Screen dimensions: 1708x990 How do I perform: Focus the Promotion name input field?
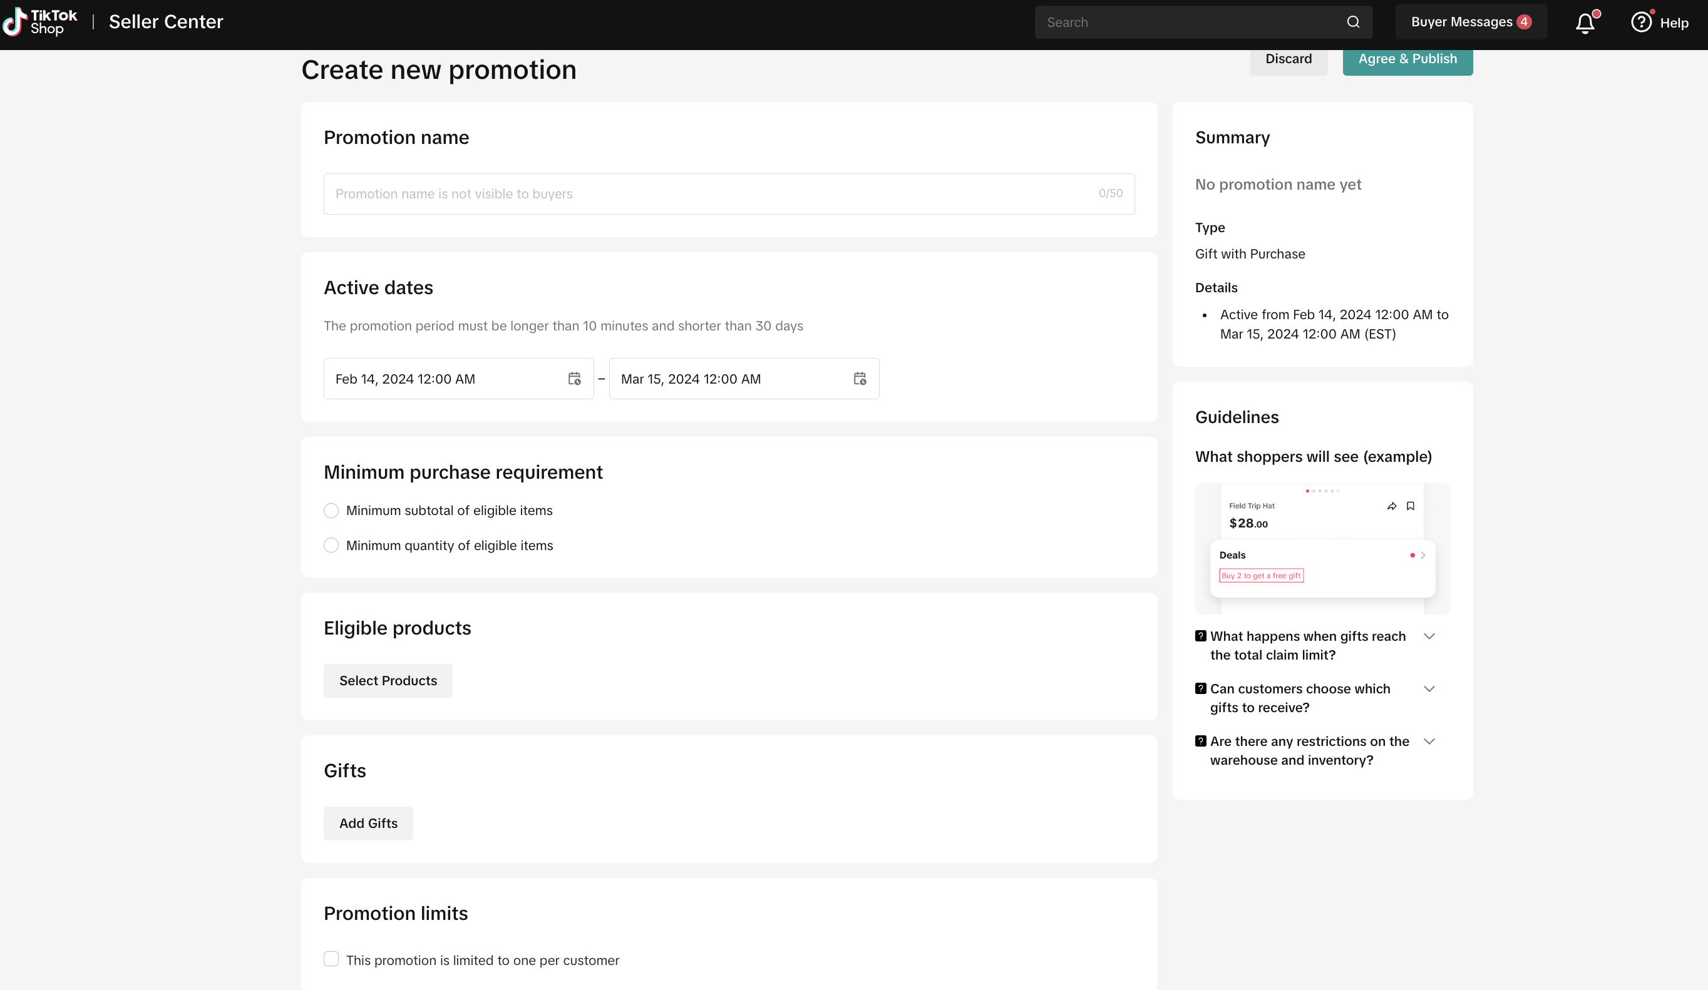point(712,194)
